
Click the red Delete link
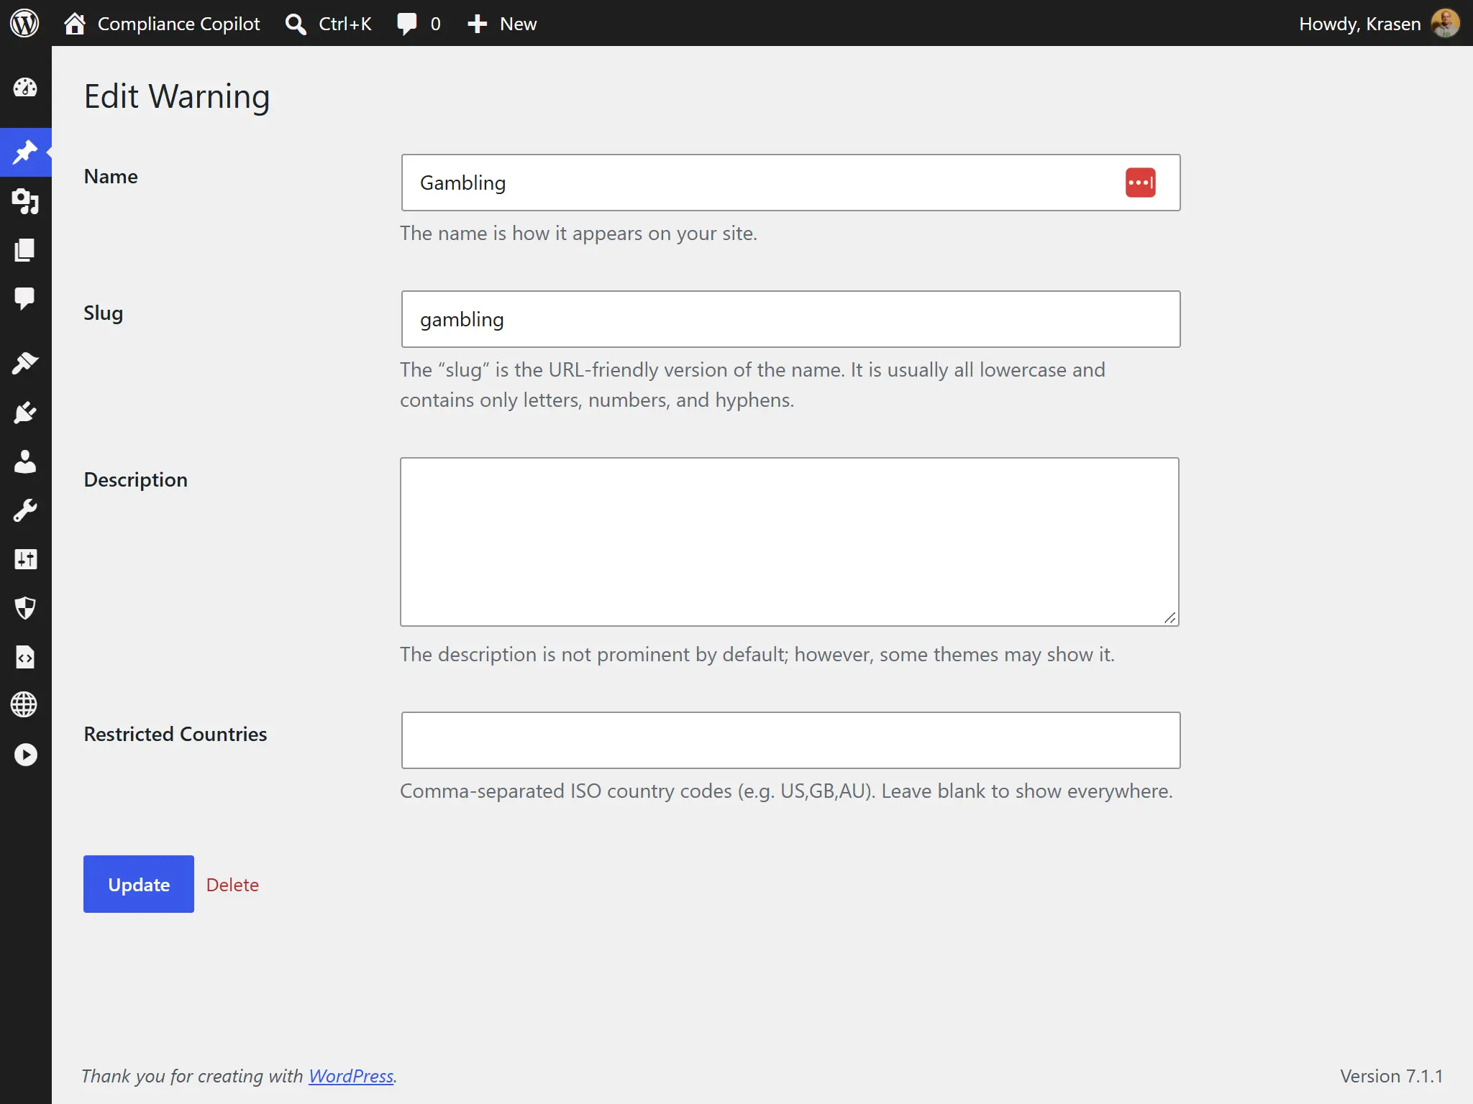pyautogui.click(x=232, y=885)
